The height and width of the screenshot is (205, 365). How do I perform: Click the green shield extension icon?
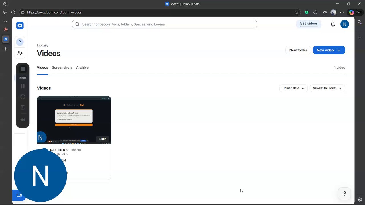click(x=307, y=12)
